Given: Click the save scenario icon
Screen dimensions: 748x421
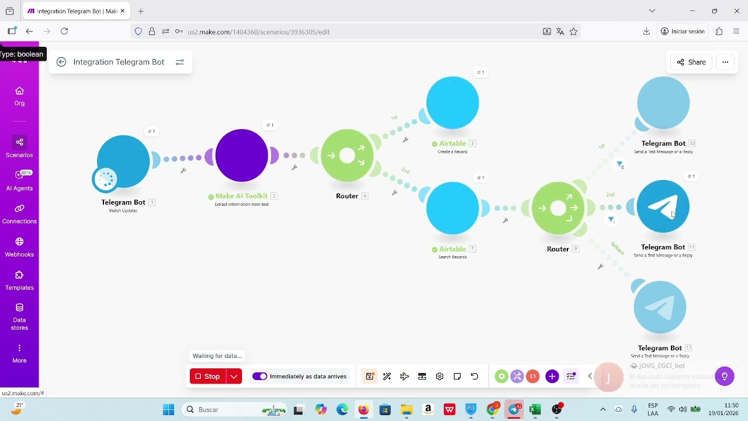Looking at the screenshot, I should pos(370,377).
